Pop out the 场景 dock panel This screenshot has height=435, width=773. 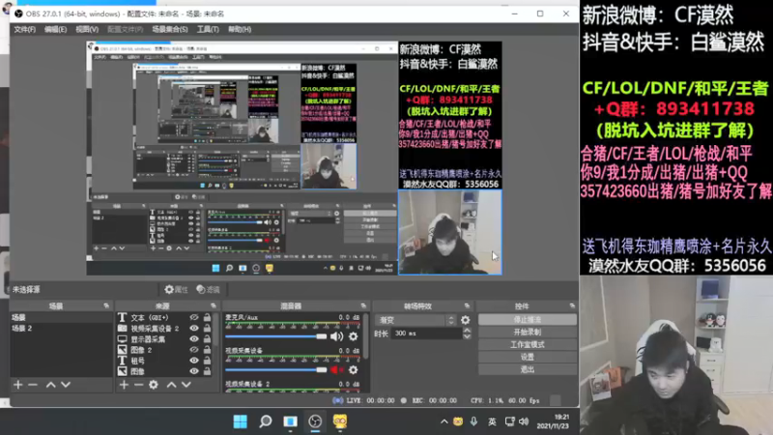coord(106,306)
